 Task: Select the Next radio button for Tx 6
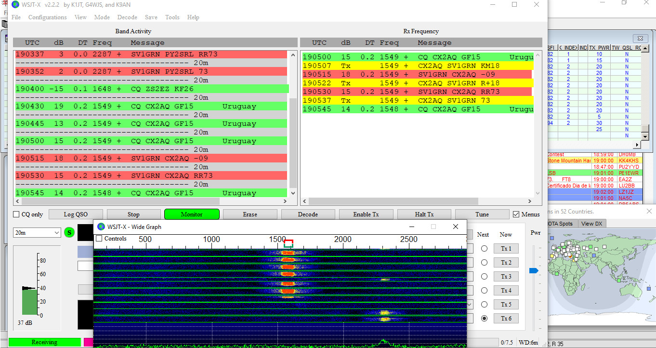point(484,318)
